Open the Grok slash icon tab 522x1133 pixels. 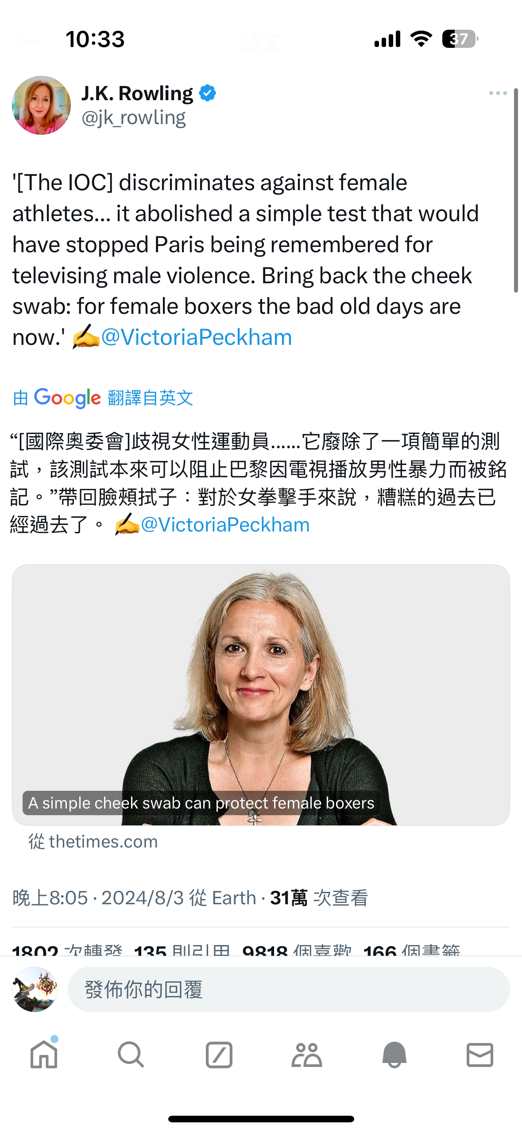[219, 1055]
